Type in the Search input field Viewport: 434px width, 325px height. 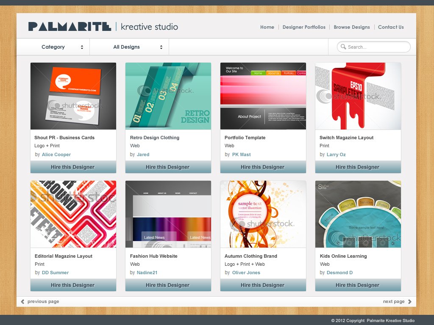377,47
